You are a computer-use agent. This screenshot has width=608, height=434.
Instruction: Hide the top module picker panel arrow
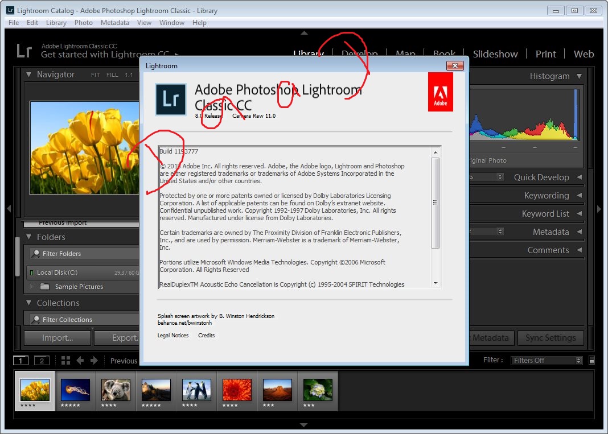click(304, 33)
